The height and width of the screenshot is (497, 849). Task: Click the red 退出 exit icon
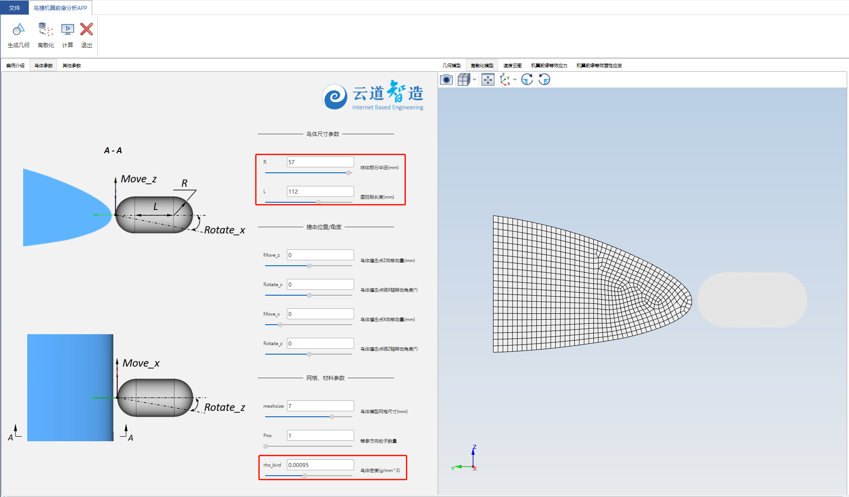point(86,29)
